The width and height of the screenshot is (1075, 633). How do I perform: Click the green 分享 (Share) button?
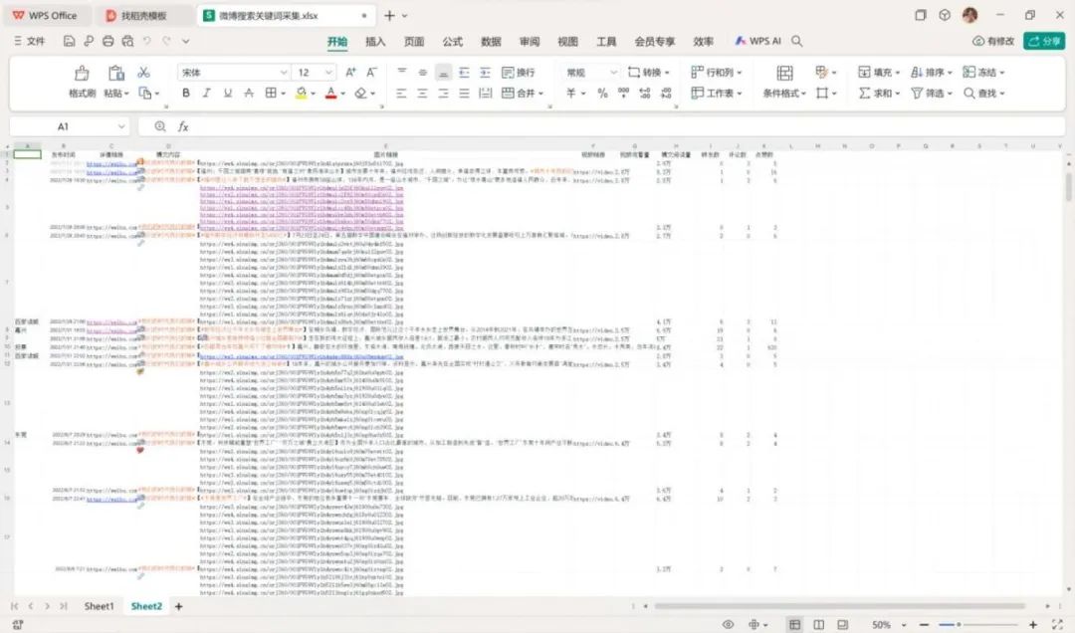[1044, 42]
